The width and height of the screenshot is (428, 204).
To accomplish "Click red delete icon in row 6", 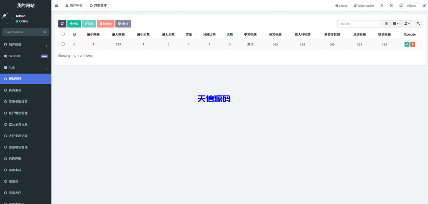I will coord(413,44).
